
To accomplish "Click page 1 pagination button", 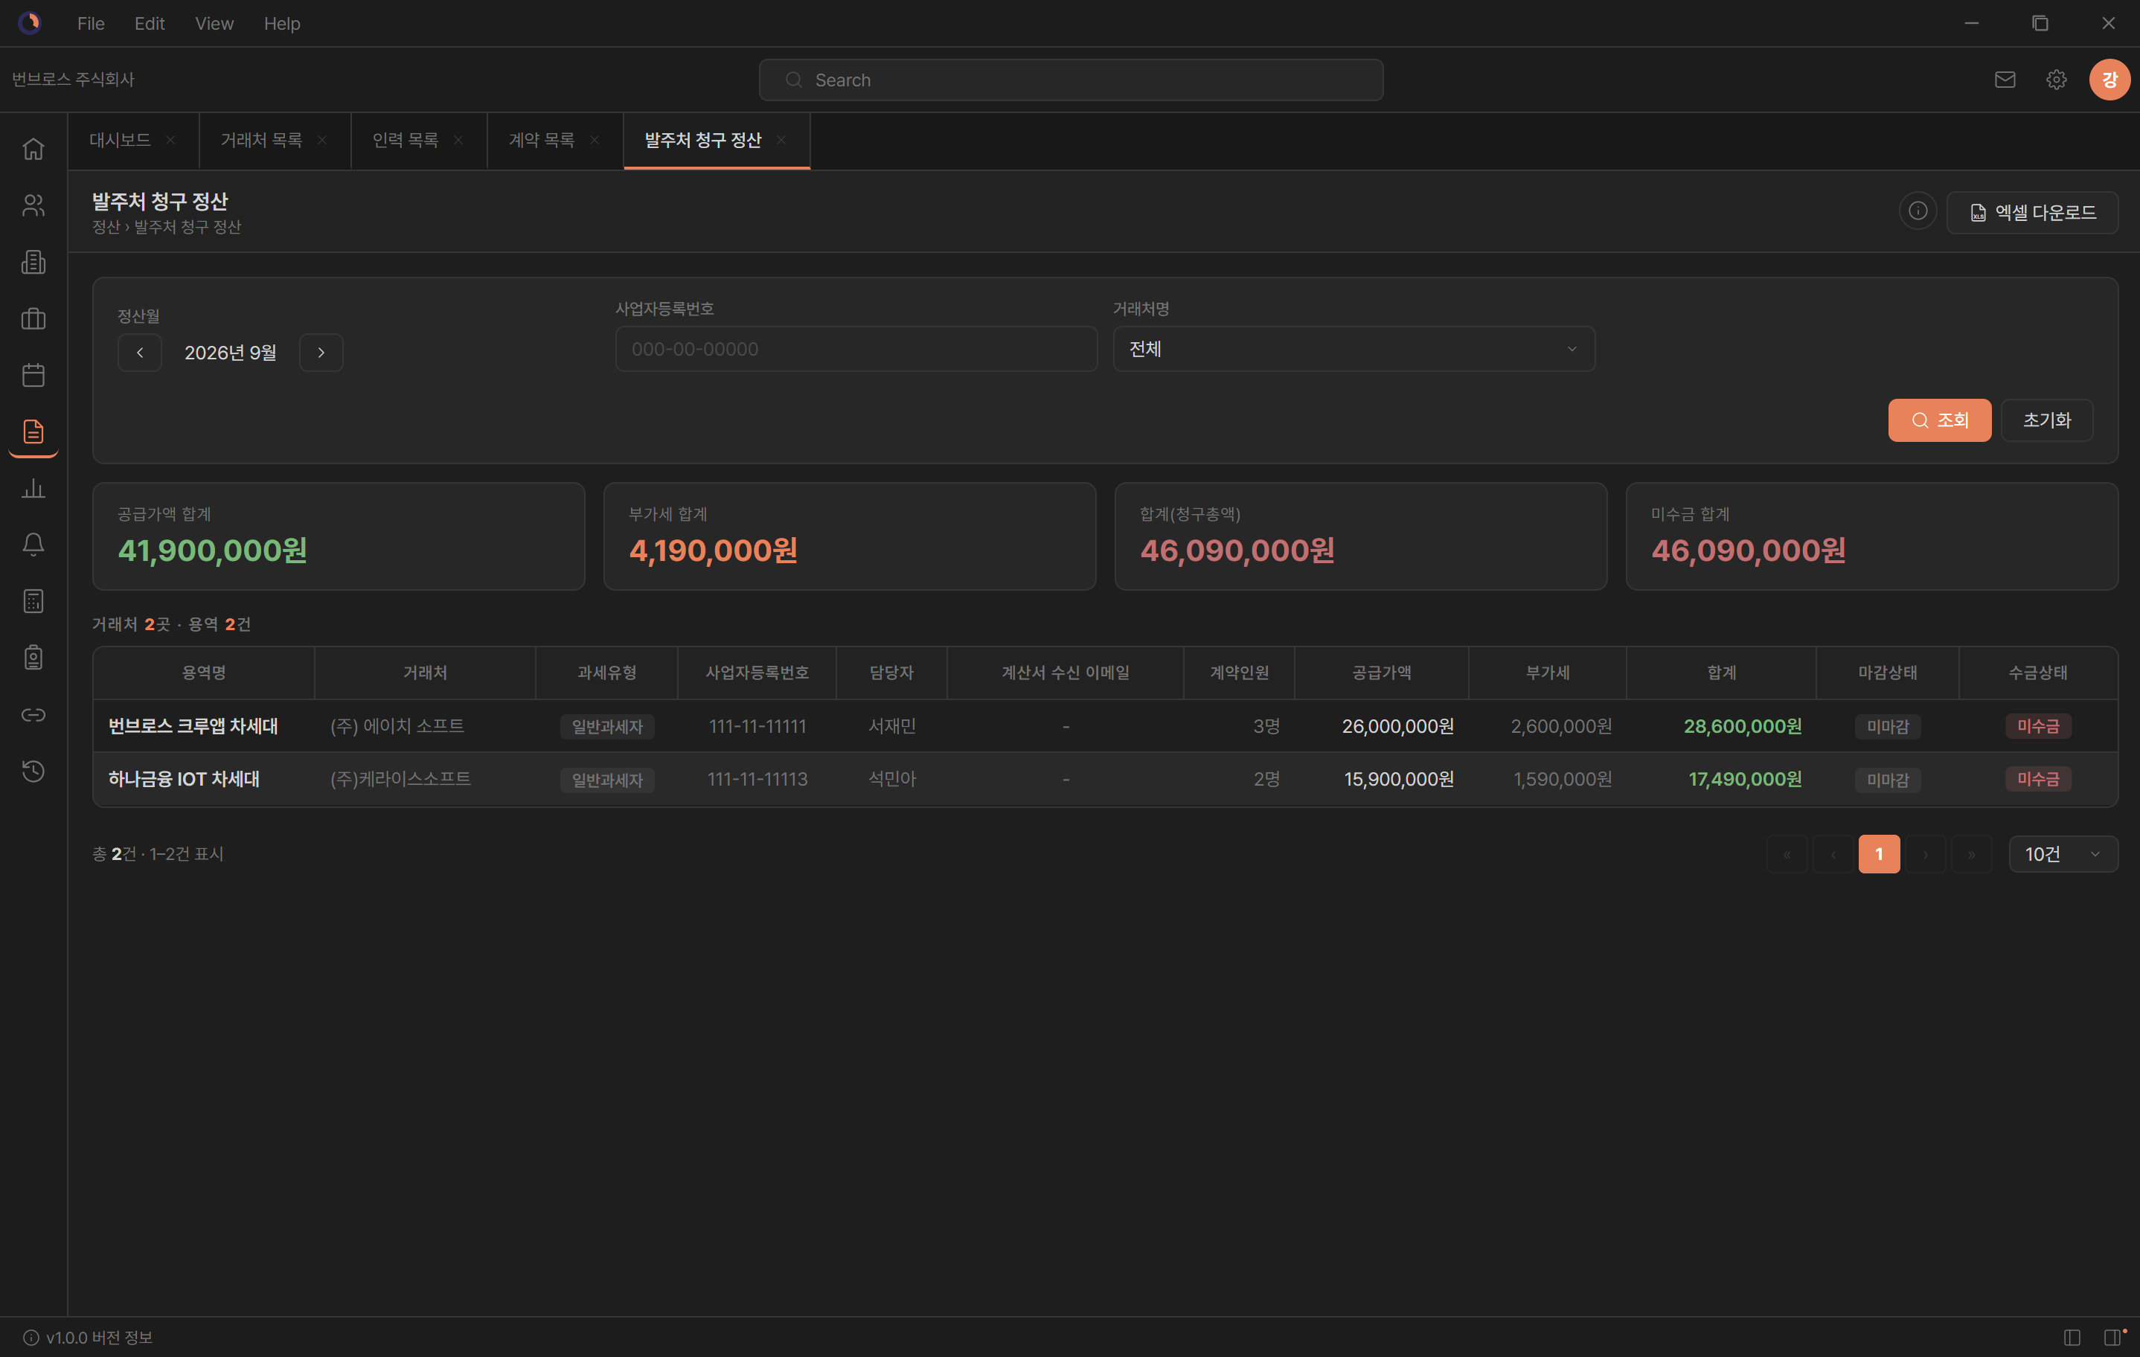I will [1879, 855].
